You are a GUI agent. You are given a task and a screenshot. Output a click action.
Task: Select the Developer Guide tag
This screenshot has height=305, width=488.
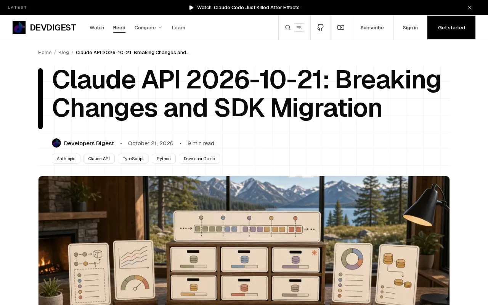tap(199, 159)
